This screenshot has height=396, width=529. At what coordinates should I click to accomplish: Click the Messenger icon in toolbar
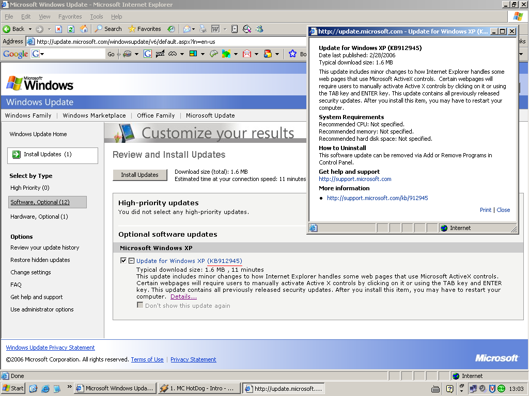259,29
